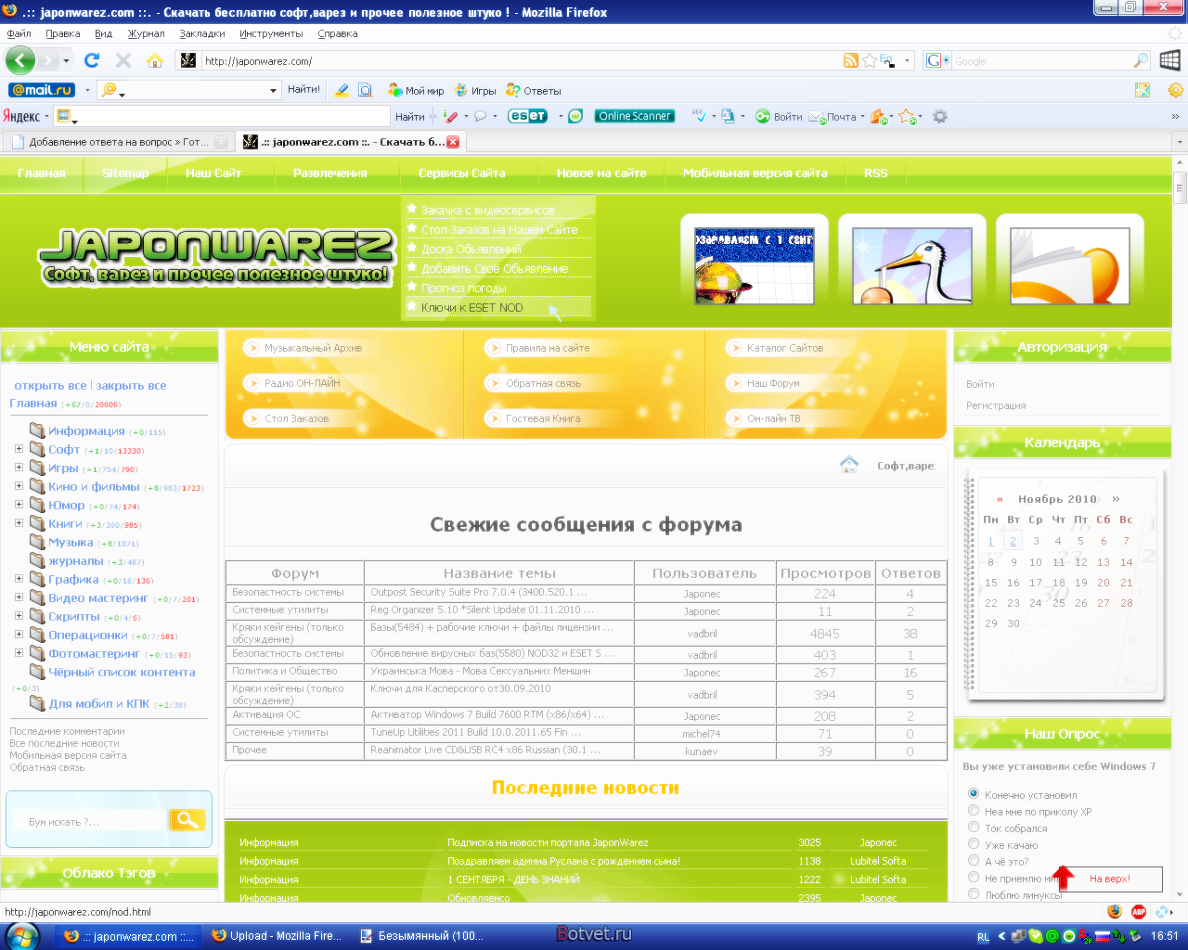Open the Файл menu
Screen dimensions: 1188x950
19,33
